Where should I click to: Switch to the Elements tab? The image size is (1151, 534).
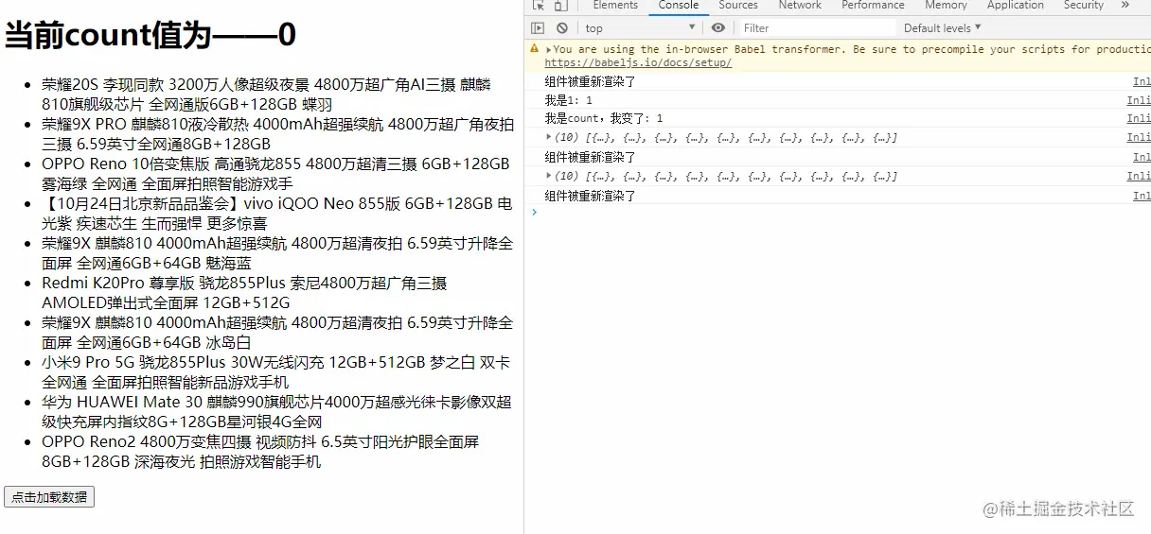[615, 6]
